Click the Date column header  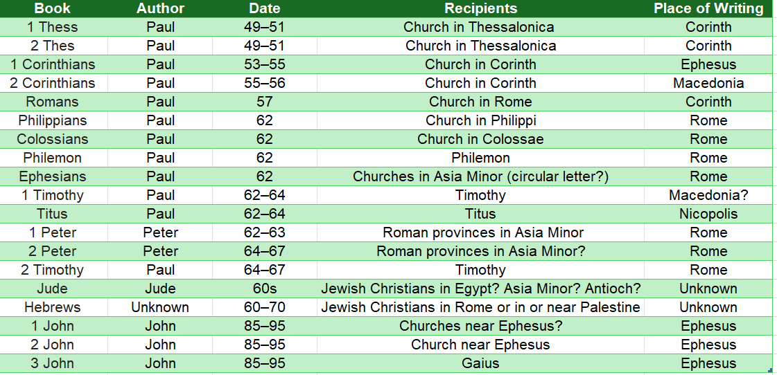click(264, 8)
